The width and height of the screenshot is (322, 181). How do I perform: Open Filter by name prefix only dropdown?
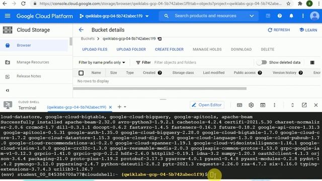pyautogui.click(x=102, y=62)
